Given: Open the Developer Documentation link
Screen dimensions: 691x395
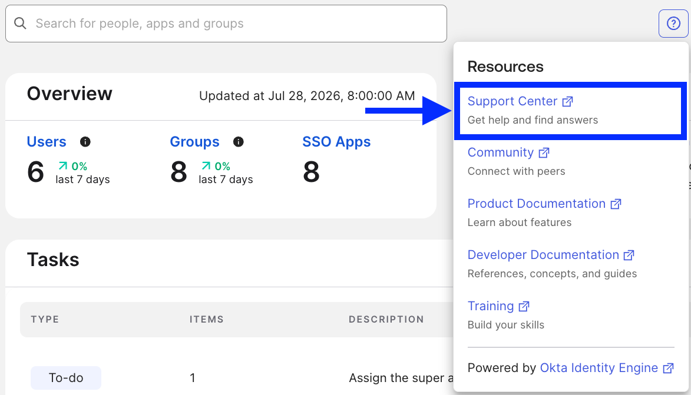Looking at the screenshot, I should pyautogui.click(x=543, y=254).
